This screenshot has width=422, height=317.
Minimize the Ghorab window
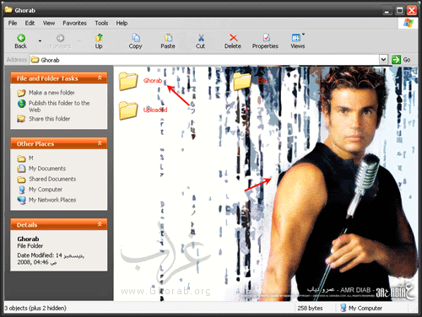(x=387, y=11)
